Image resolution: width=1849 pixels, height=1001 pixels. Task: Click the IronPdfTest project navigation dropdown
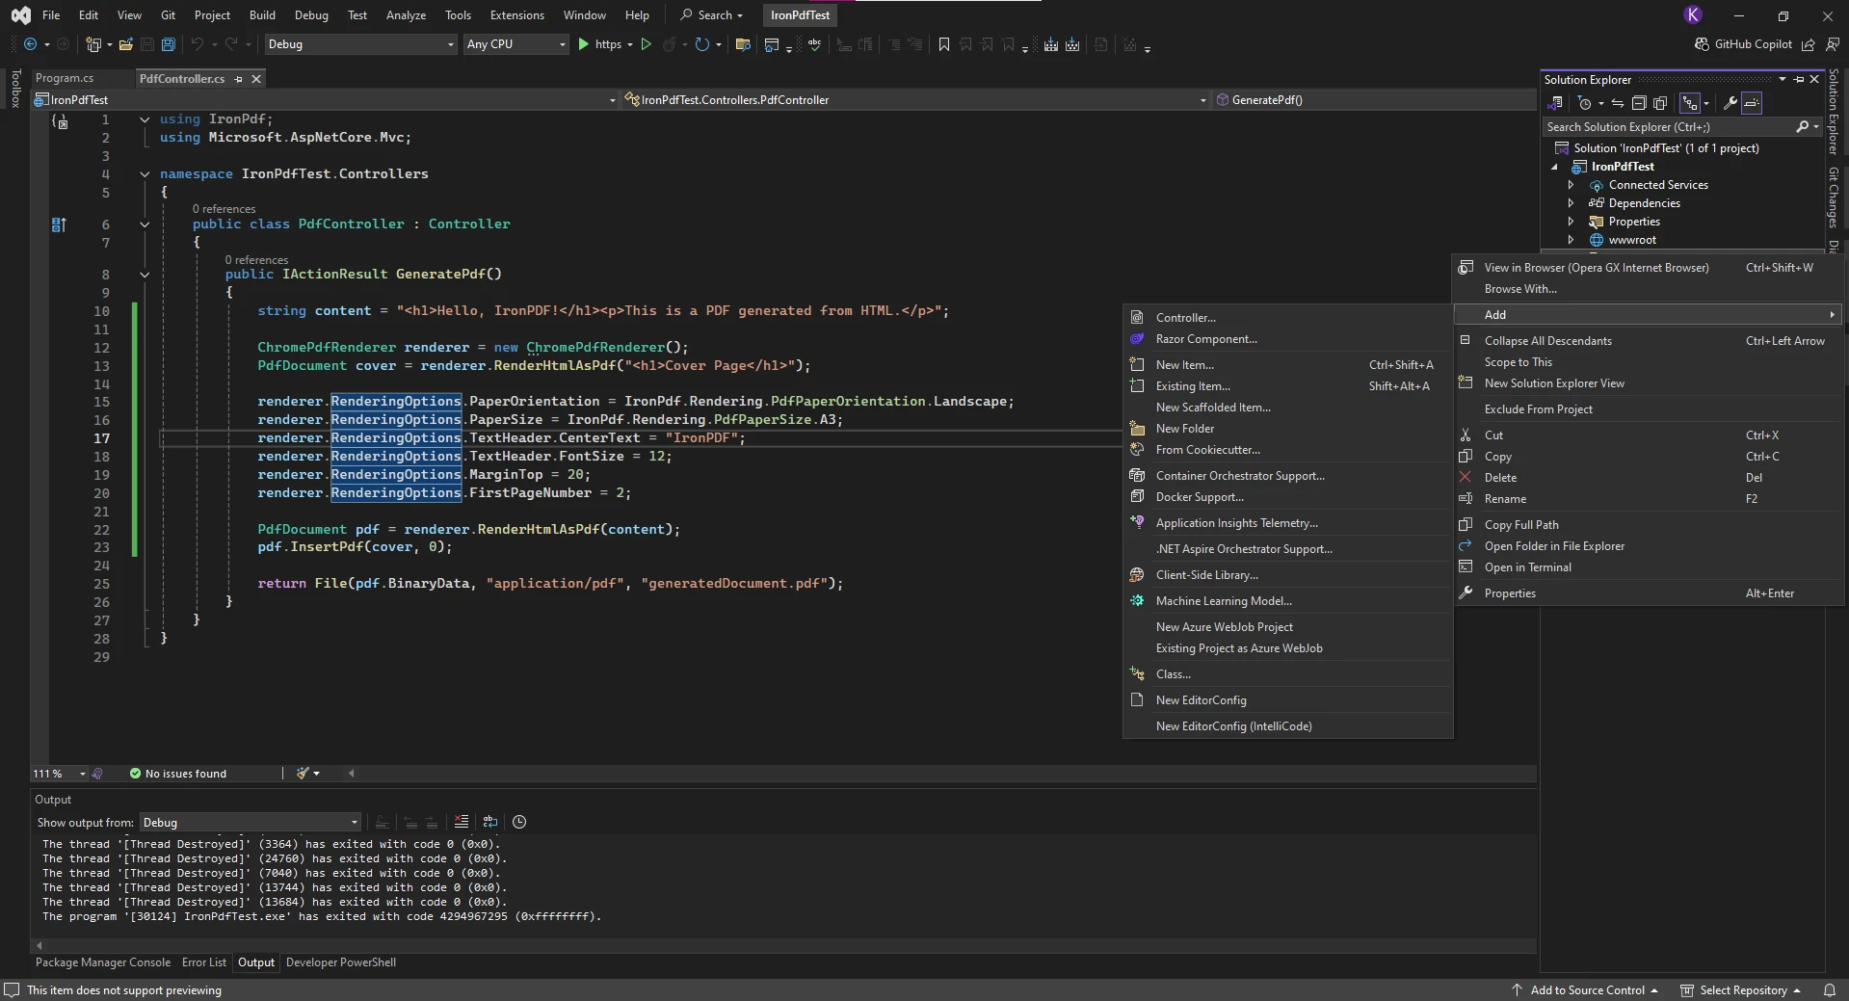326,100
